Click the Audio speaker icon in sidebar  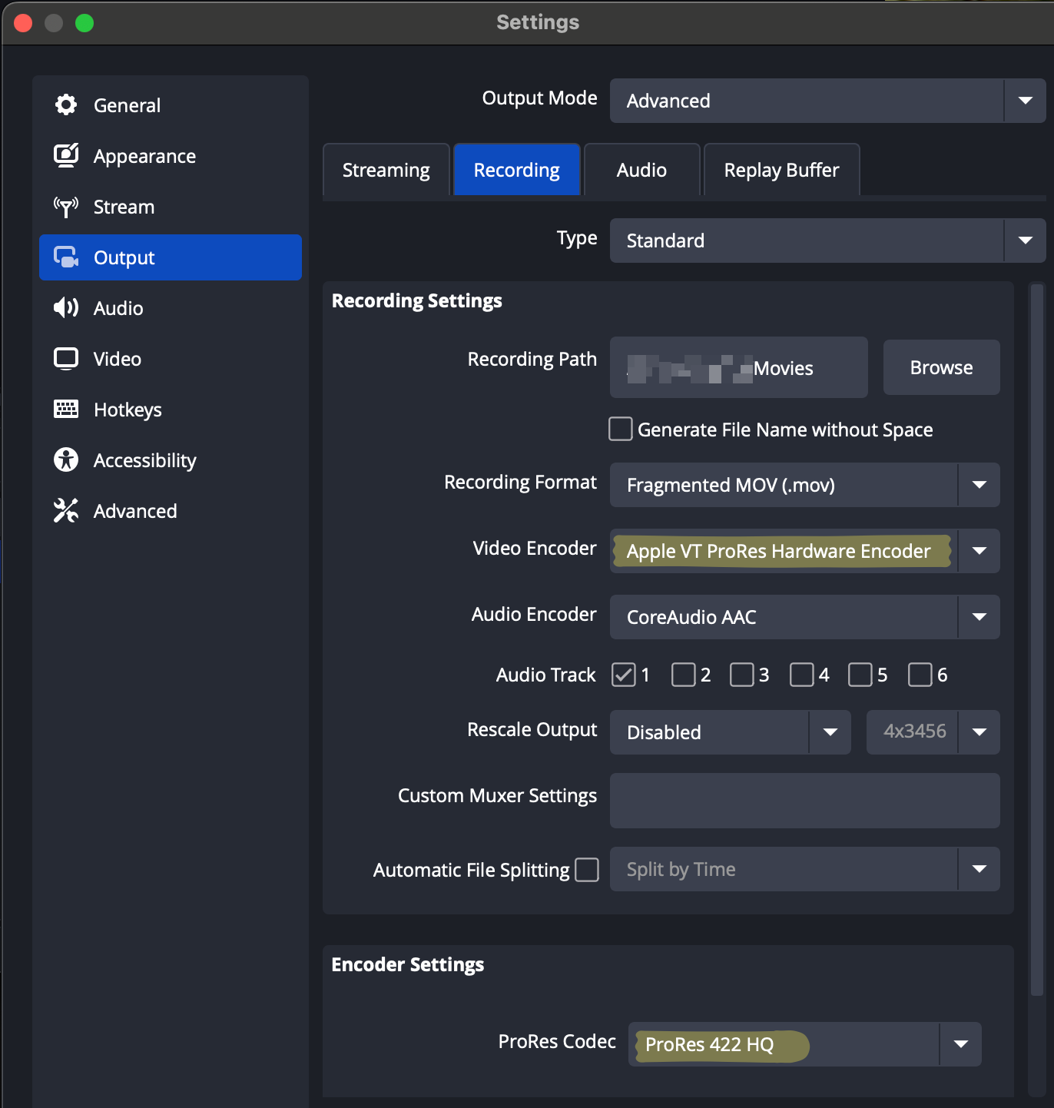coord(66,308)
